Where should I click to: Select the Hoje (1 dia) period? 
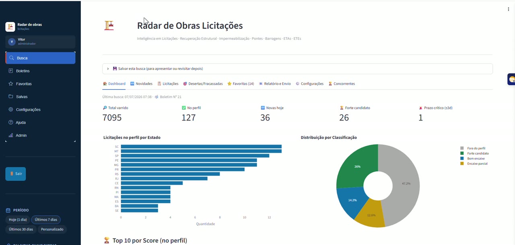pos(18,220)
